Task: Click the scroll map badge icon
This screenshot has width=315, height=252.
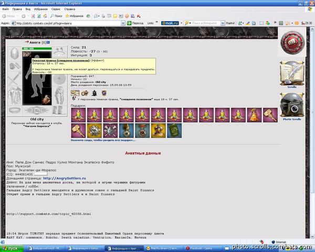Action: (x=75, y=93)
